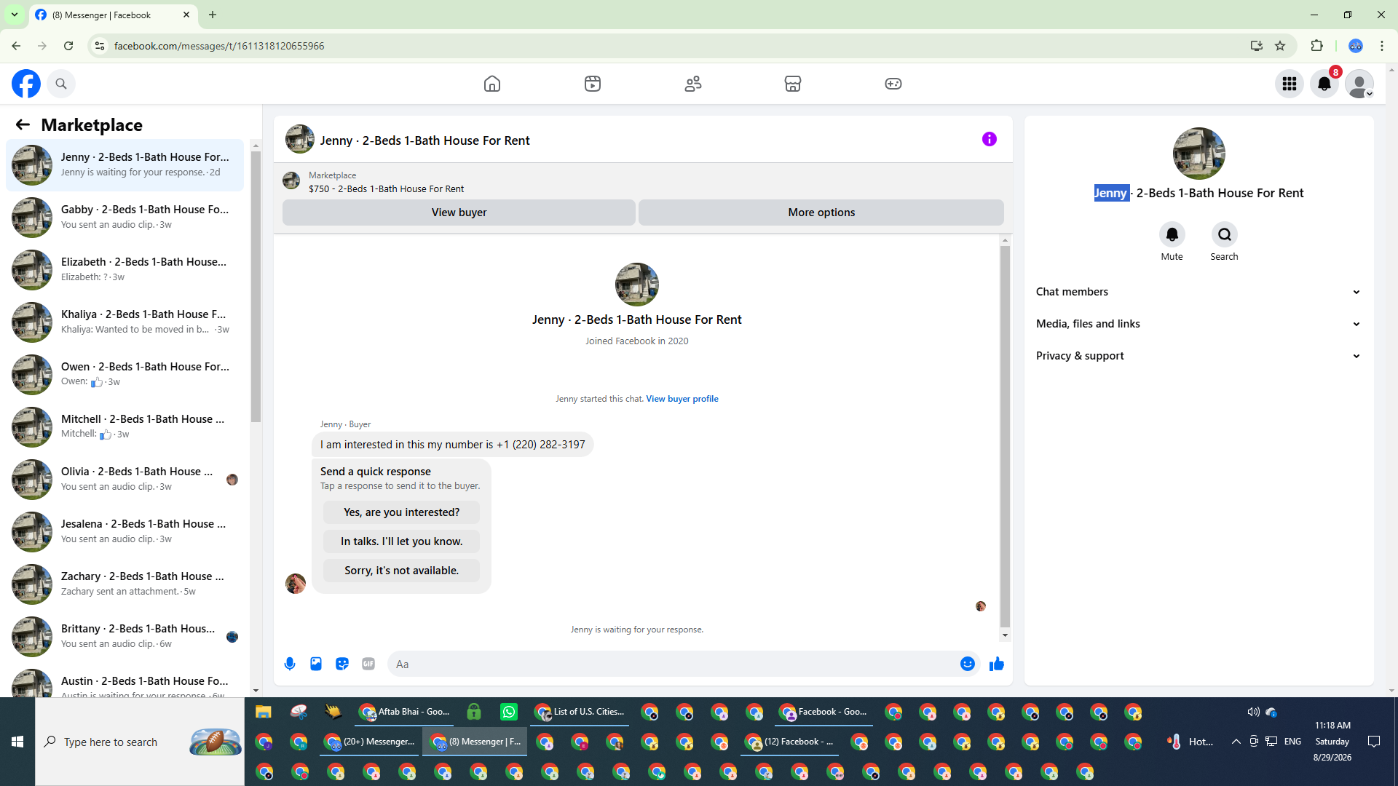Image resolution: width=1398 pixels, height=786 pixels.
Task: Open the notifications bell
Action: pos(1324,84)
